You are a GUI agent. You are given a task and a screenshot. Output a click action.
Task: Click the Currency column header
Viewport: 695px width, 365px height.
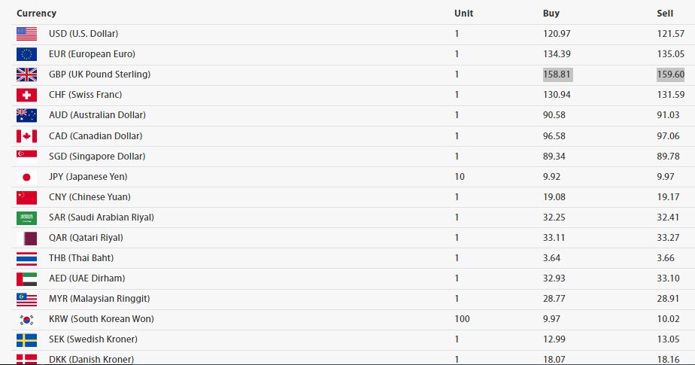(x=36, y=14)
